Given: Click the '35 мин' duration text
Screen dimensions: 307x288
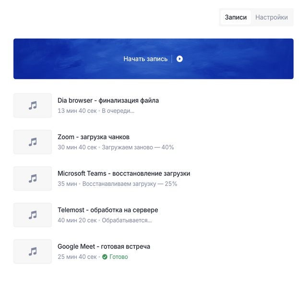Looking at the screenshot, I should (x=67, y=184).
